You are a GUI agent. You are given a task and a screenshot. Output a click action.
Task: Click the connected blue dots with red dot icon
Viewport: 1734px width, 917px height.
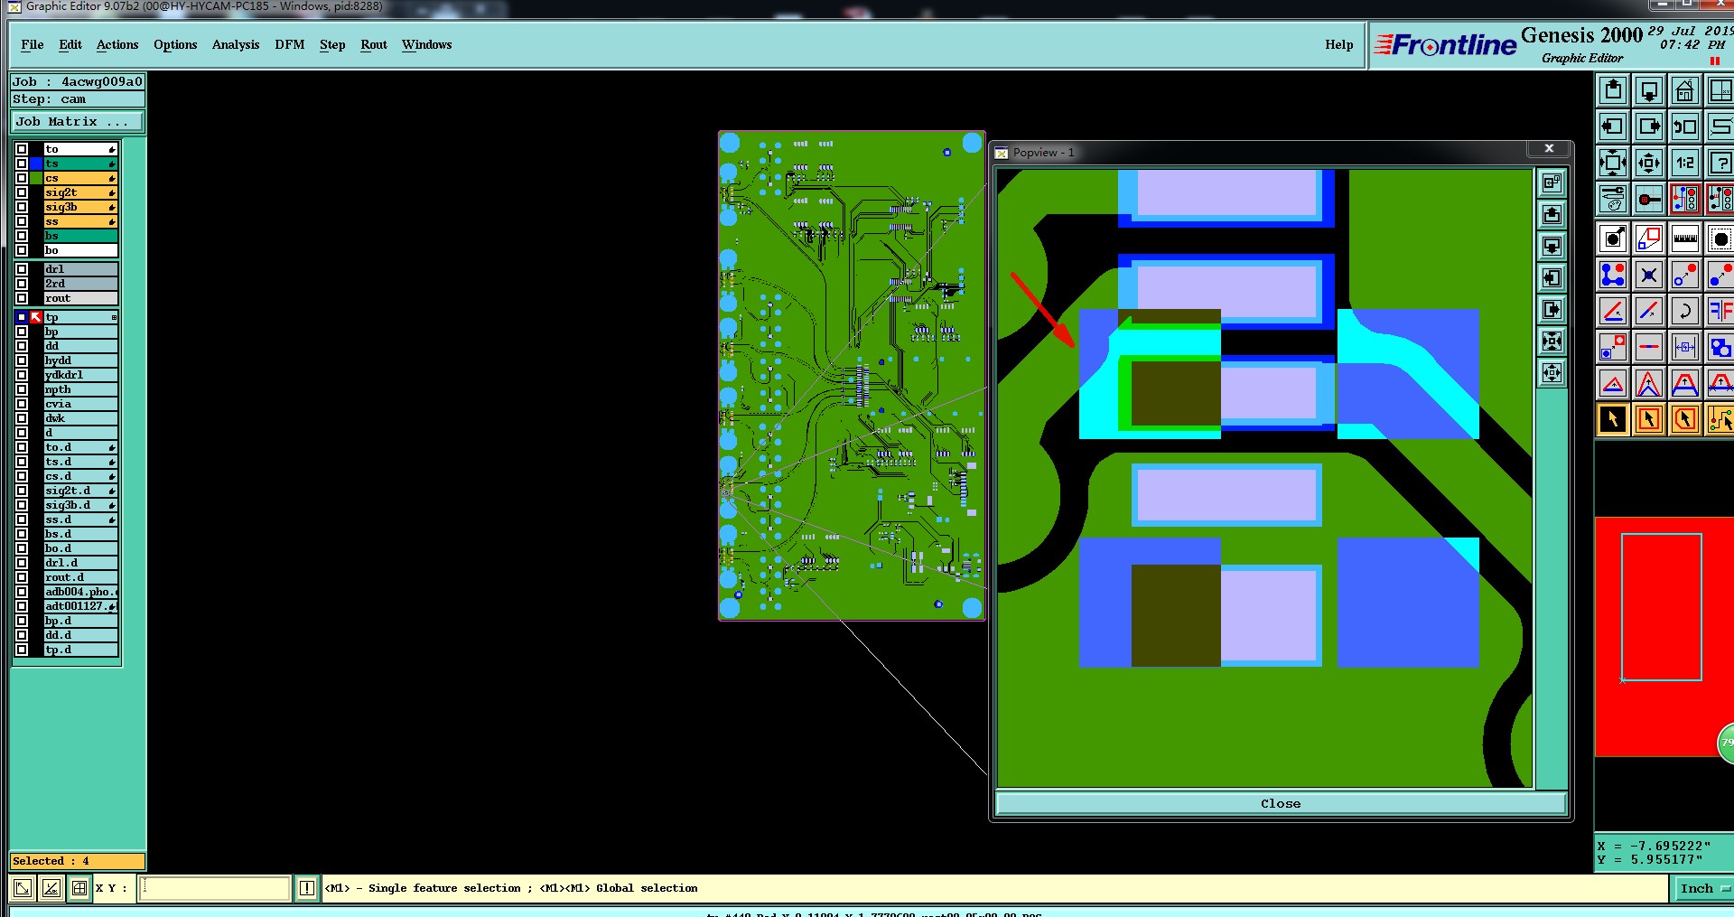[x=1613, y=275]
